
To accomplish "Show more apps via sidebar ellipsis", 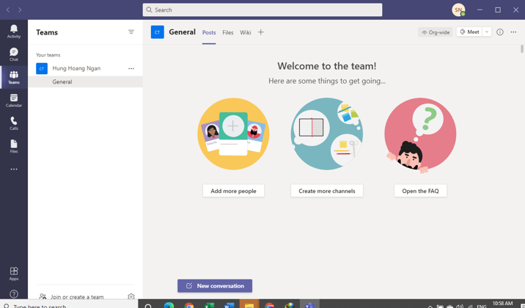I will tap(14, 169).
